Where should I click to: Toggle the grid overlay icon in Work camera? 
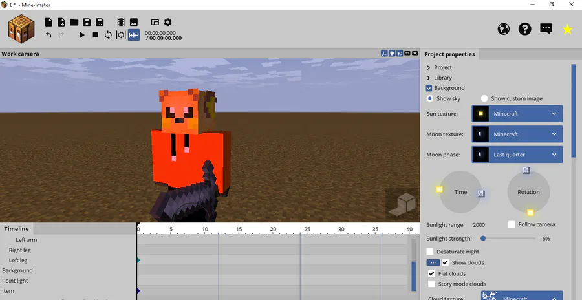(x=407, y=54)
